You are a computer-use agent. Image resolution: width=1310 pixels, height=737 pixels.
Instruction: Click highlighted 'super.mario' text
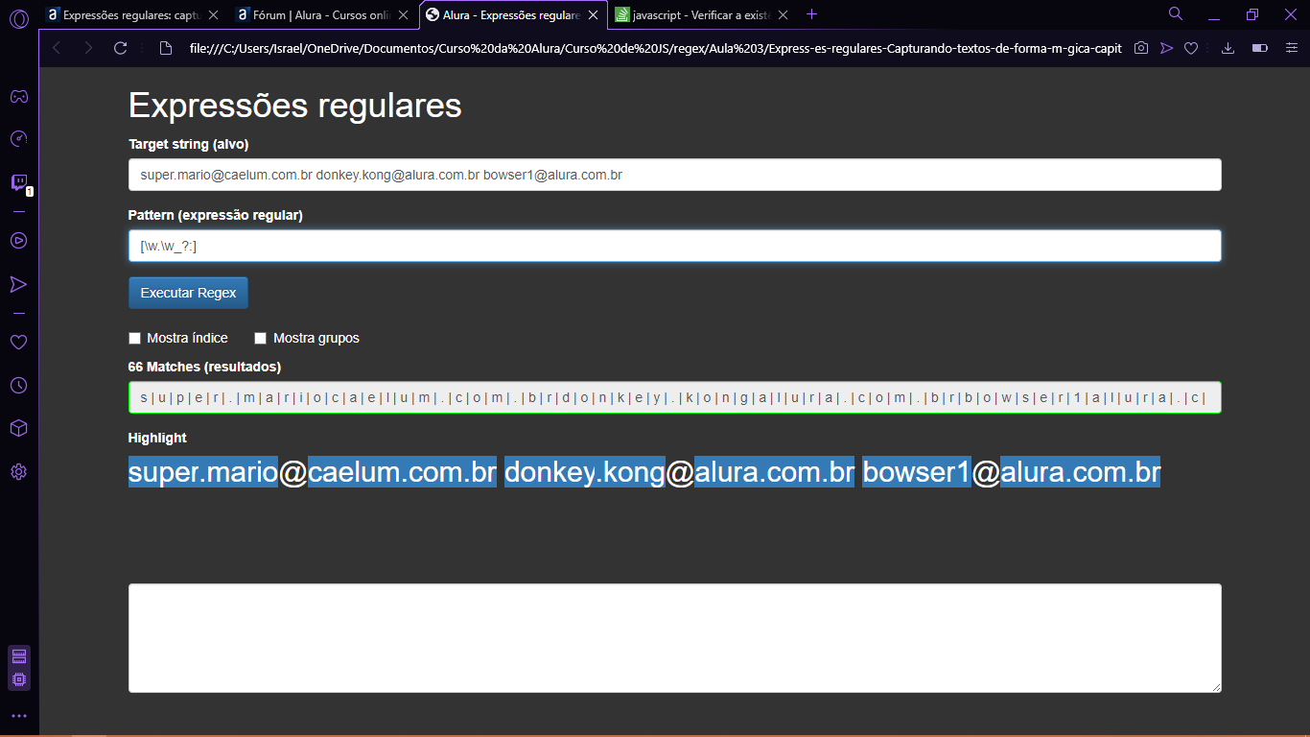point(203,472)
